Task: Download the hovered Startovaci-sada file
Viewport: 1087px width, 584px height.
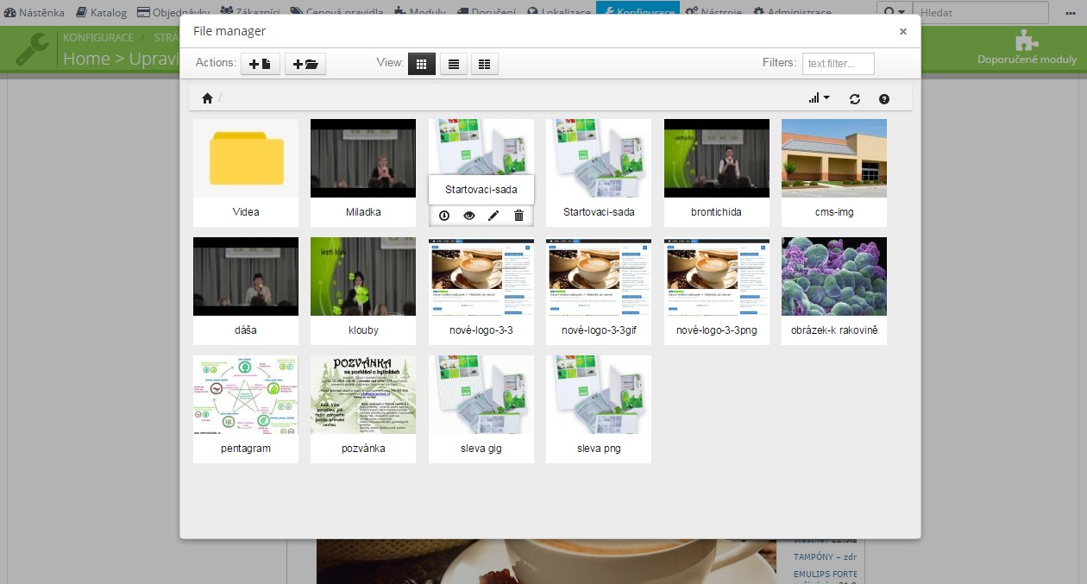Action: click(x=444, y=216)
